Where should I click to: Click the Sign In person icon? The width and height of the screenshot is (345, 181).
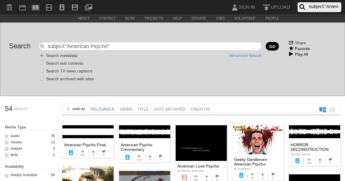[x=235, y=7]
